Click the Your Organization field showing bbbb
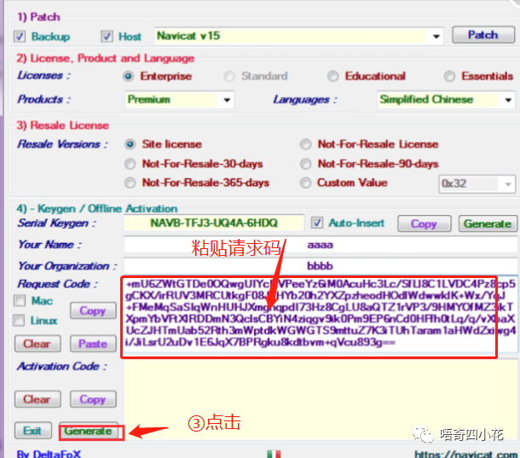Screen dimensions: 520x458 320,266
